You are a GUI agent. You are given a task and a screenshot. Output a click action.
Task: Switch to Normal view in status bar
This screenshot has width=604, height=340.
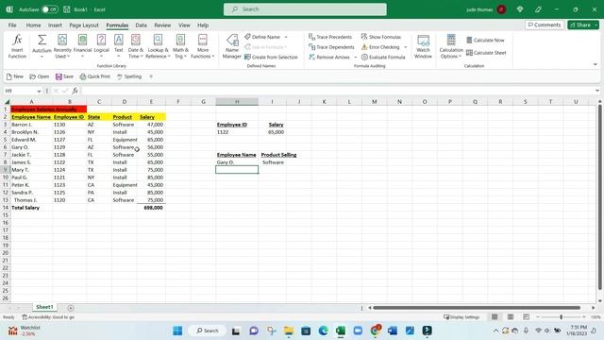[495, 317]
